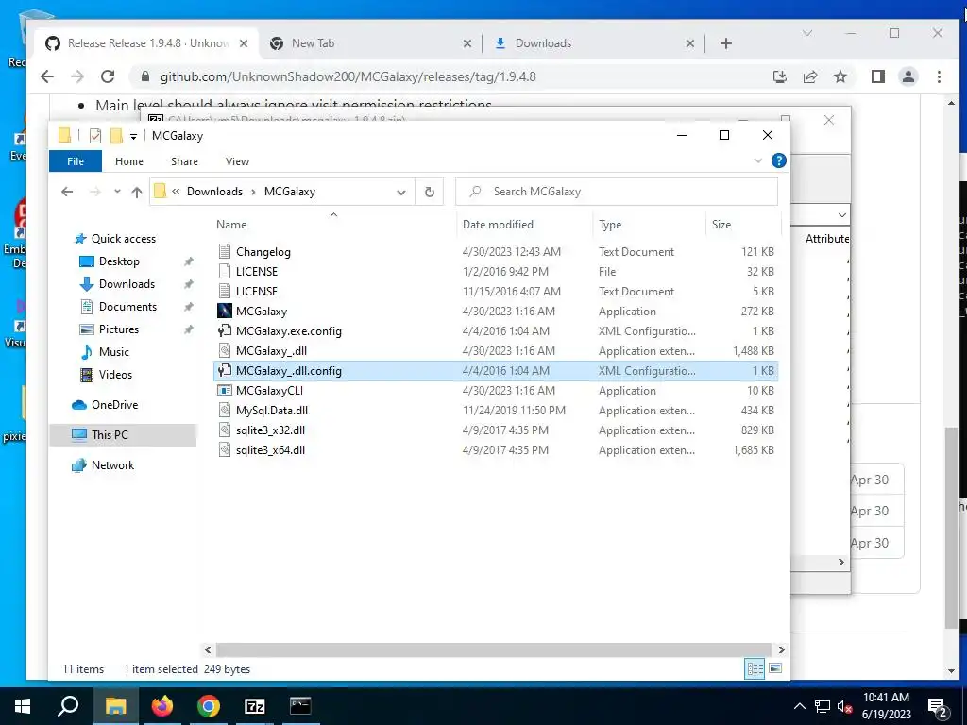Switch to details view in status bar
Screen dimensions: 967x725
[x=755, y=669]
